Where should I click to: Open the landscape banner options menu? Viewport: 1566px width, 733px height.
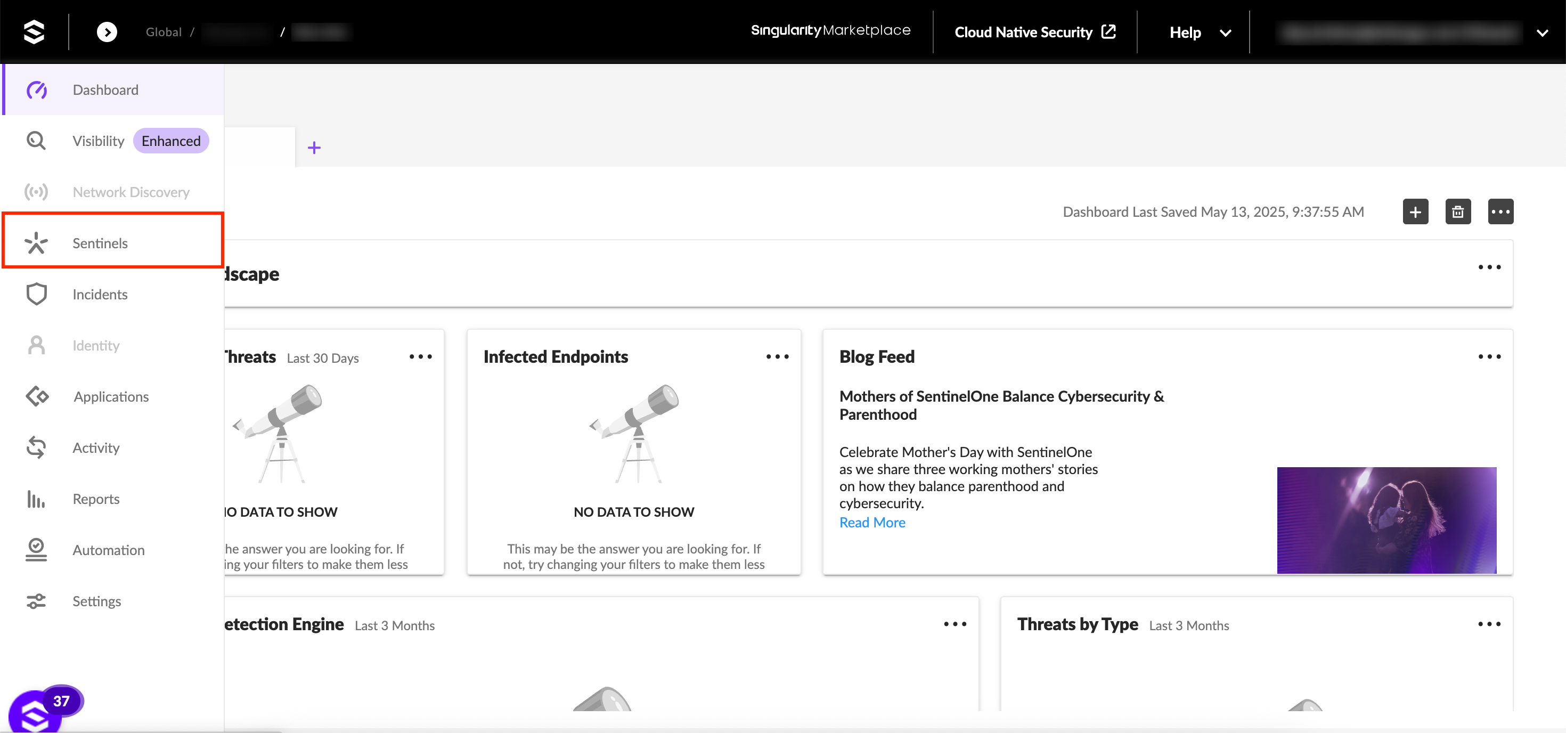point(1489,267)
